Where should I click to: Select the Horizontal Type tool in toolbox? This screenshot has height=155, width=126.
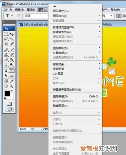12,71
